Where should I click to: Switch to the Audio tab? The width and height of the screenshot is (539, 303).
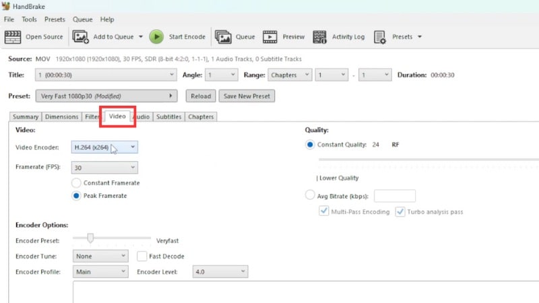pos(142,116)
